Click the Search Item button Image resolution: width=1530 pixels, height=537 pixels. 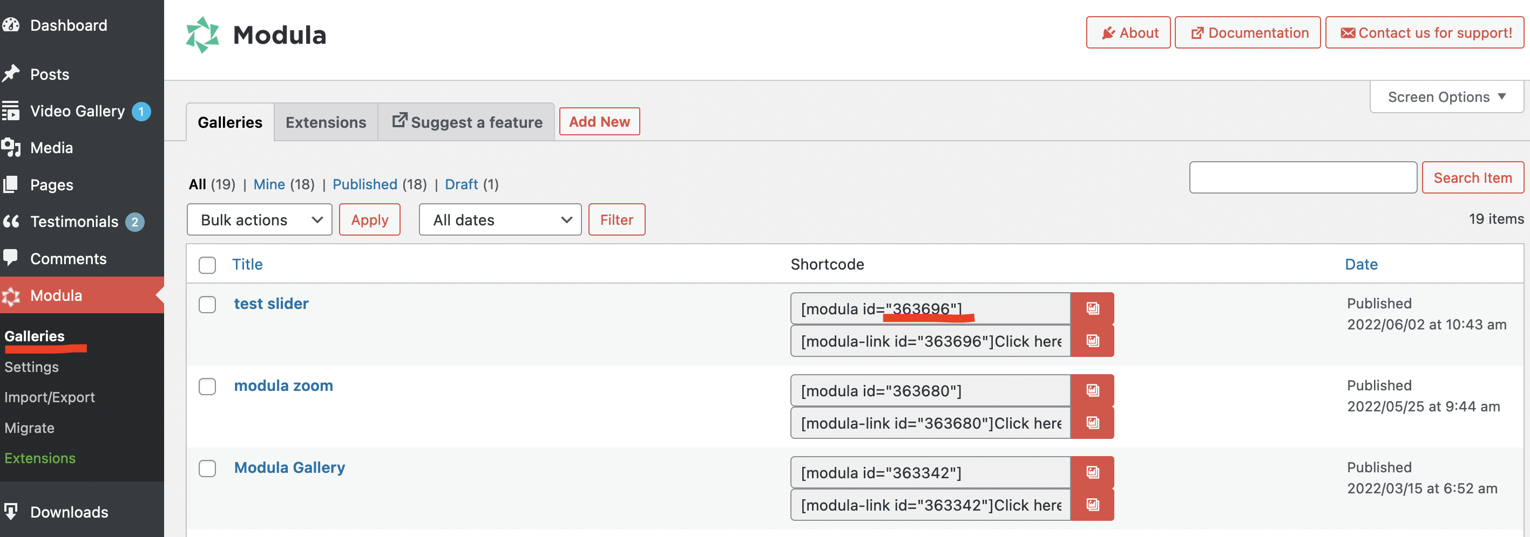(x=1472, y=177)
